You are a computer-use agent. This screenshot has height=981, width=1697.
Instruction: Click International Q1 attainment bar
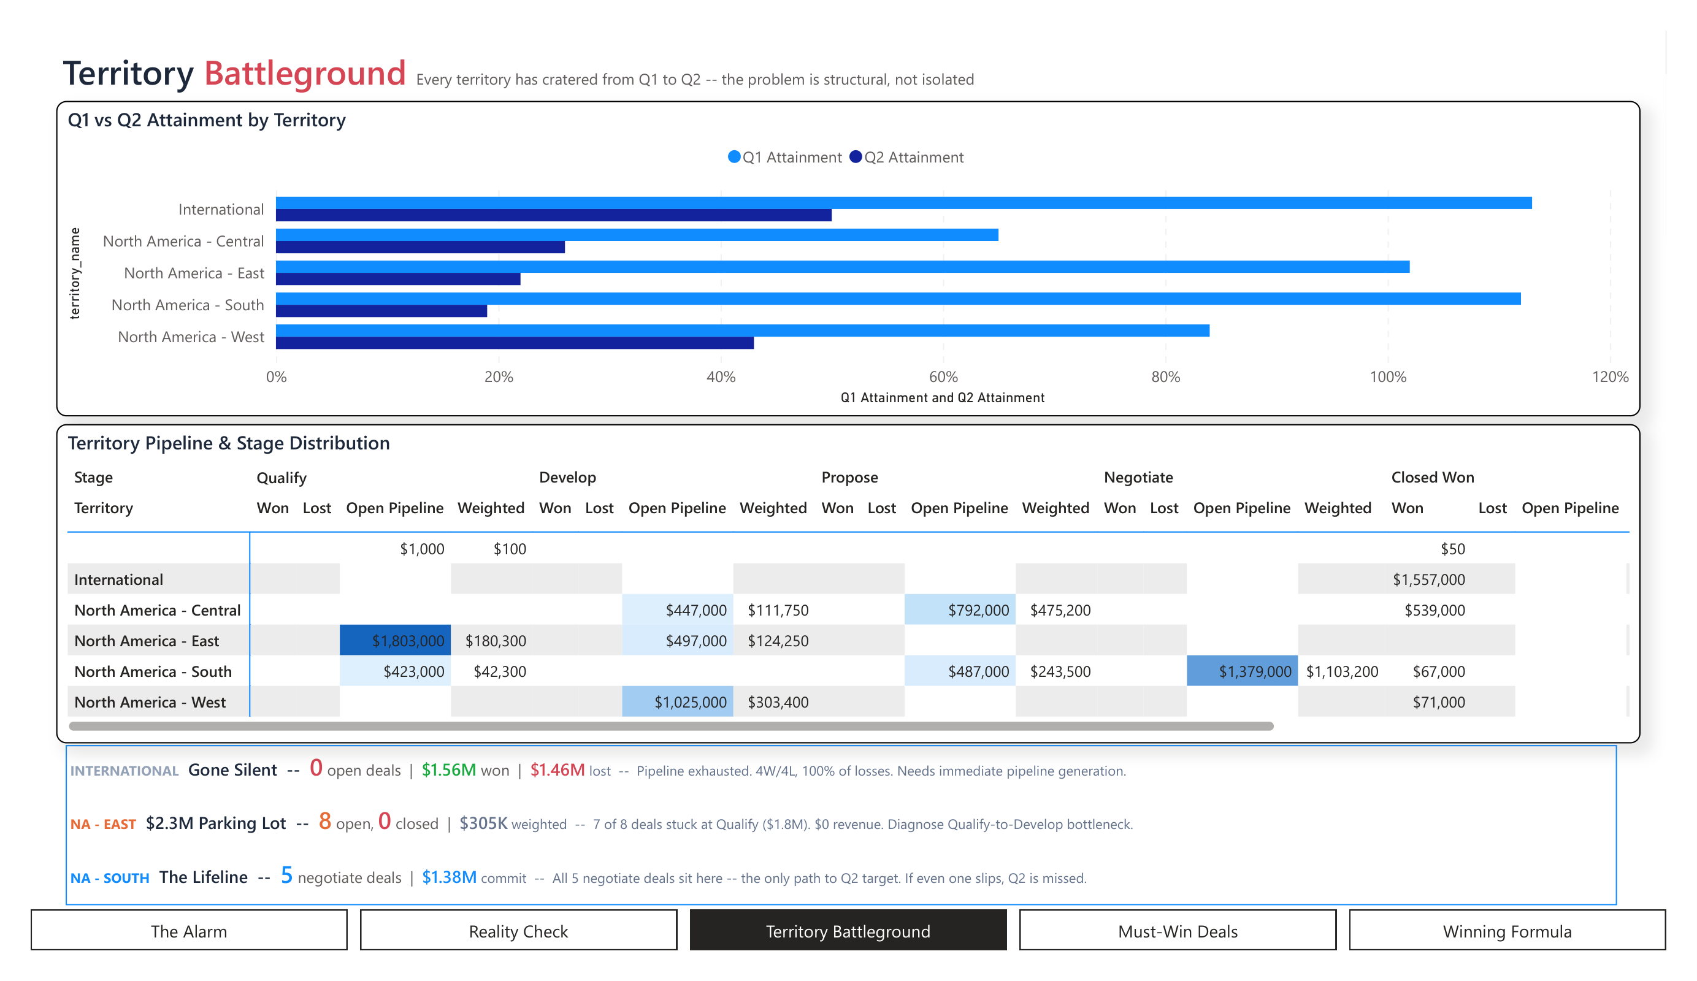tap(902, 203)
